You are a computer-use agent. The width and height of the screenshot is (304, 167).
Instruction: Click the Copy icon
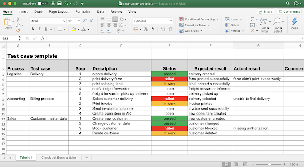(x=18, y=25)
